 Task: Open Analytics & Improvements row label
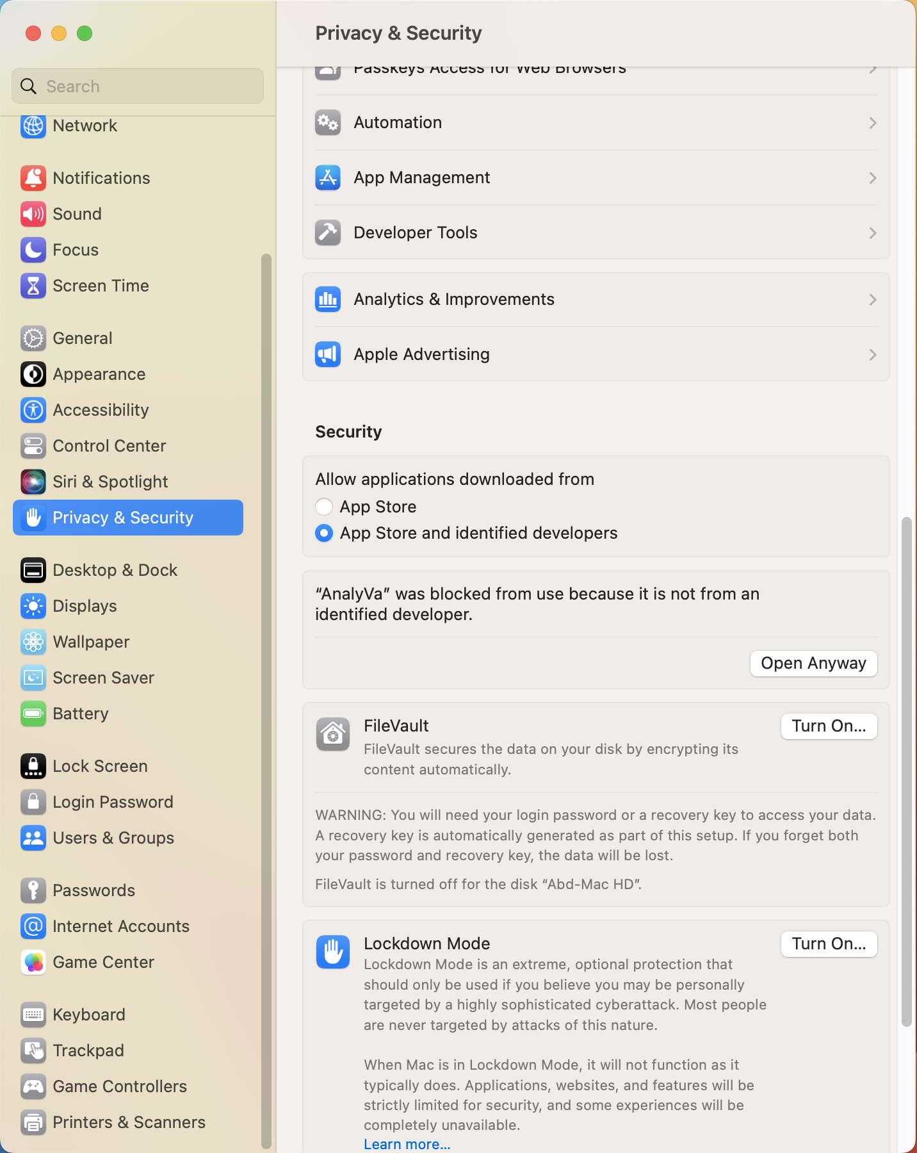[x=454, y=299]
